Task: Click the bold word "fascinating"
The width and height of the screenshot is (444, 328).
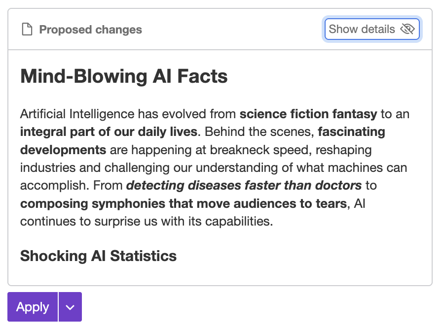Action: tap(352, 132)
